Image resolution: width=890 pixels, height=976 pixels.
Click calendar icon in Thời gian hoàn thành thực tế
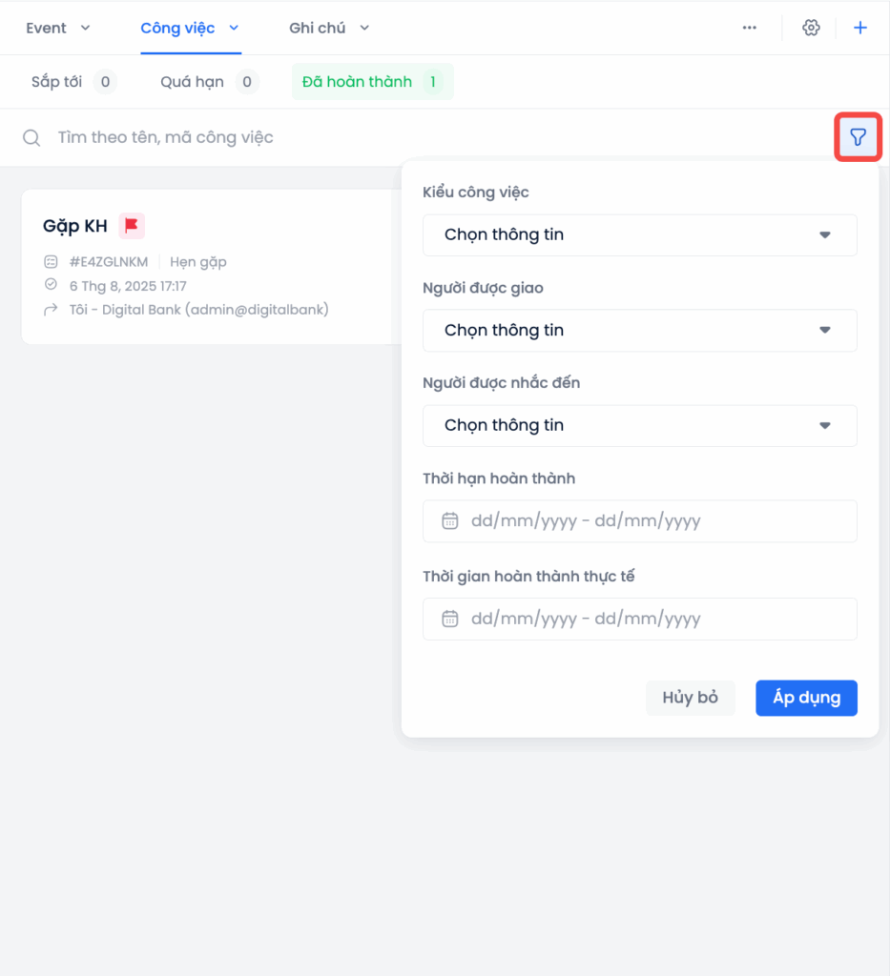[x=449, y=619]
